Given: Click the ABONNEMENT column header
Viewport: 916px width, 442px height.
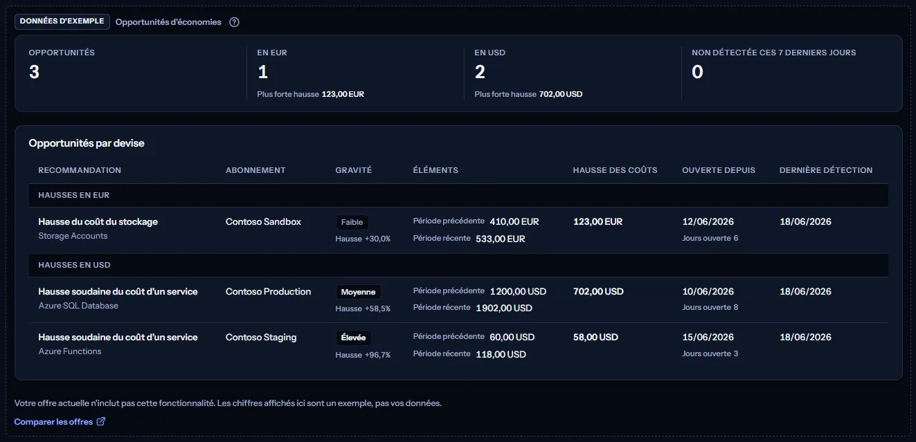Looking at the screenshot, I should [255, 170].
